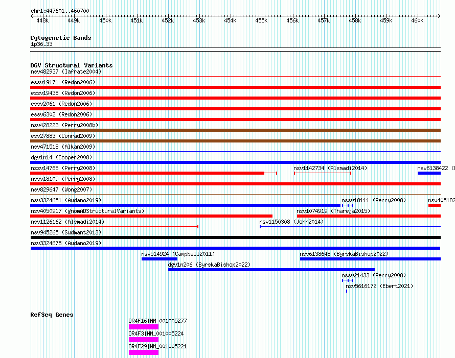Viewport: 455px width, 358px height.
Task: Click the nsv471518 (Alkan2009) label
Action: tap(63, 147)
